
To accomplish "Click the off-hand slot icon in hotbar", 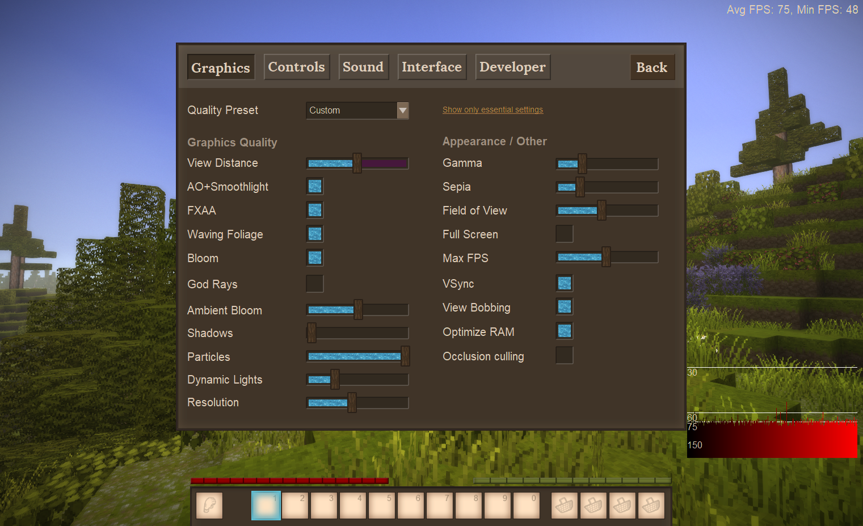I will click(x=209, y=505).
